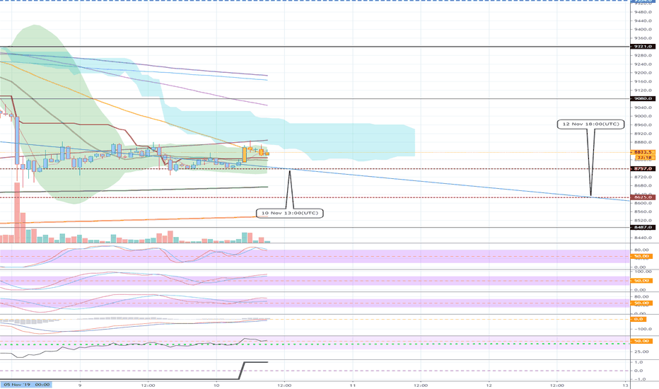This screenshot has width=659, height=389.
Task: Click the 9200.0 price axis tick
Action: [643, 73]
